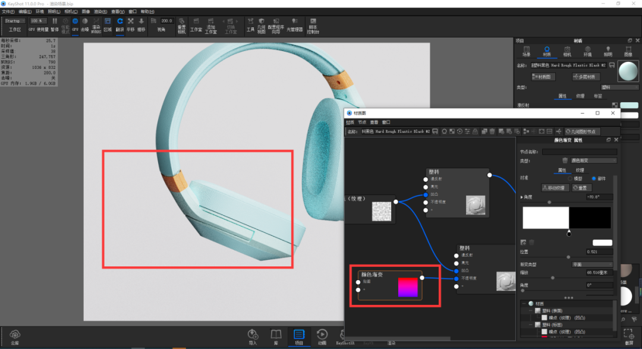Screen dimensions: 642x349
Task: Open the 查看 menu in Material Graph window
Action: [374, 122]
